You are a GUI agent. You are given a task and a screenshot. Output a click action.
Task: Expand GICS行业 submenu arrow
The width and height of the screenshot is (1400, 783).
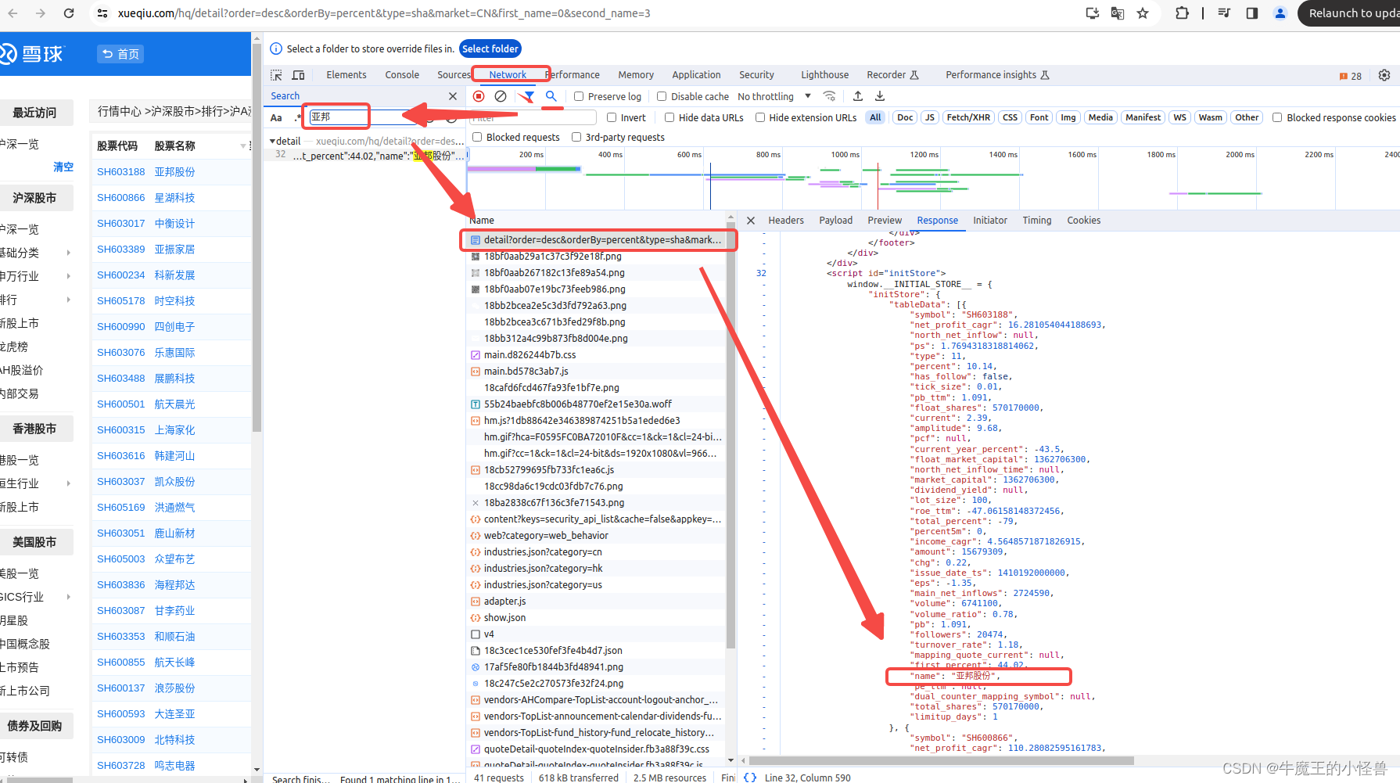coord(69,597)
